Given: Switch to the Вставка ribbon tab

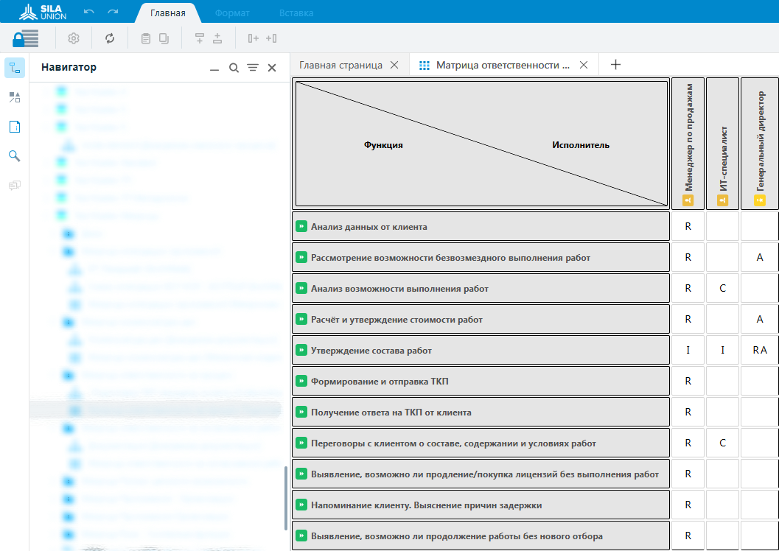Looking at the screenshot, I should 296,13.
